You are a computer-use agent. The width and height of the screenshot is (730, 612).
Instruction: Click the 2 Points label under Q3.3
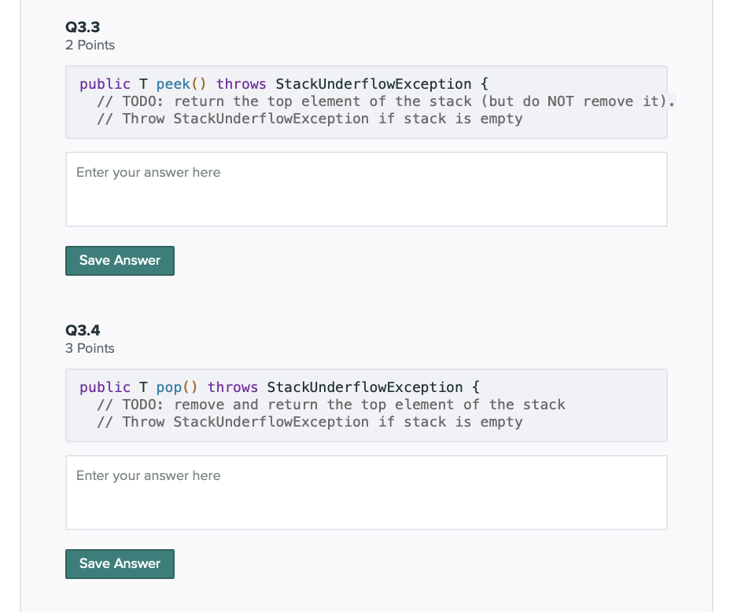pyautogui.click(x=90, y=45)
